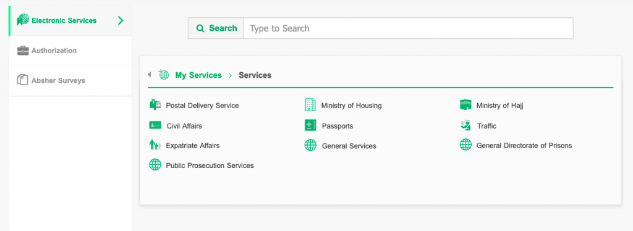Image resolution: width=633 pixels, height=231 pixels.
Task: Click the chevron between My Services and Services
Action: (230, 75)
